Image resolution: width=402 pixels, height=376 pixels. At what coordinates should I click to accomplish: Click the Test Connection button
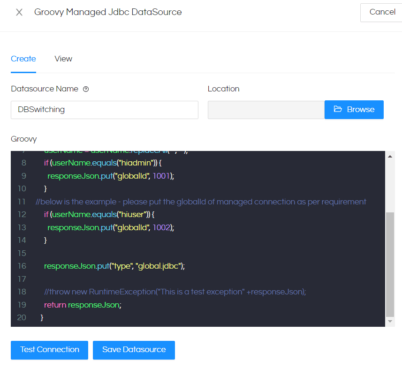pos(49,350)
